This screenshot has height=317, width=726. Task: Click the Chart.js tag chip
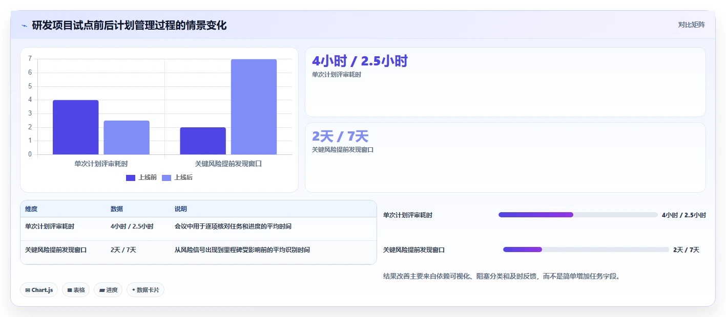pyautogui.click(x=39, y=290)
